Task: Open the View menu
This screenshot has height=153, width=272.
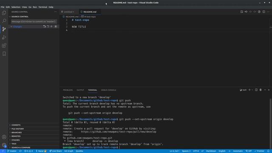Action: coord(24,7)
